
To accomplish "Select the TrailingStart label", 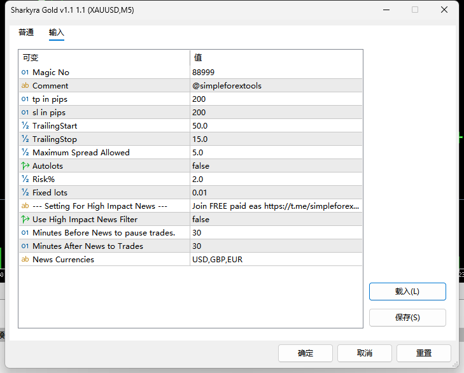I will (x=55, y=126).
